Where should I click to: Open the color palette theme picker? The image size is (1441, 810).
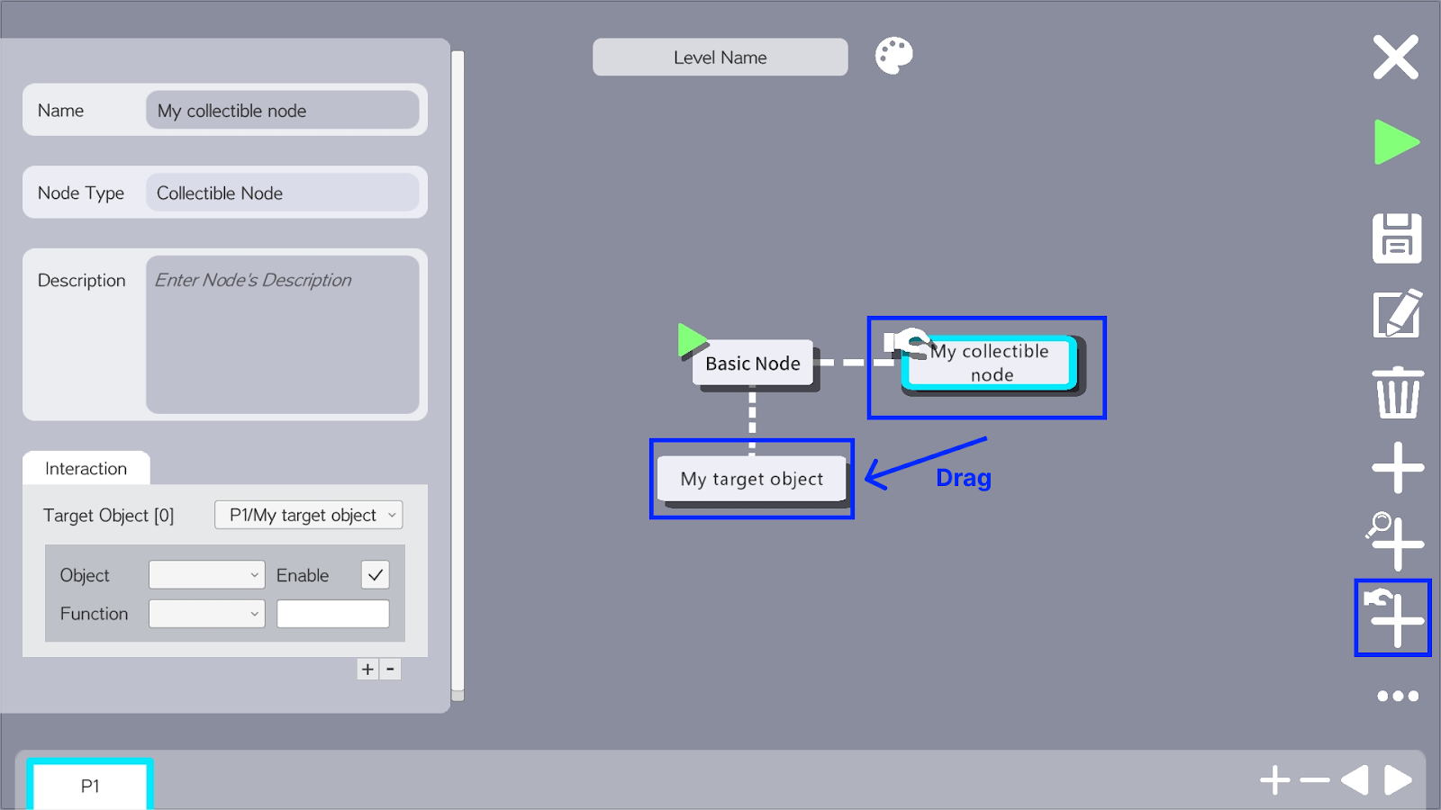pos(893,56)
